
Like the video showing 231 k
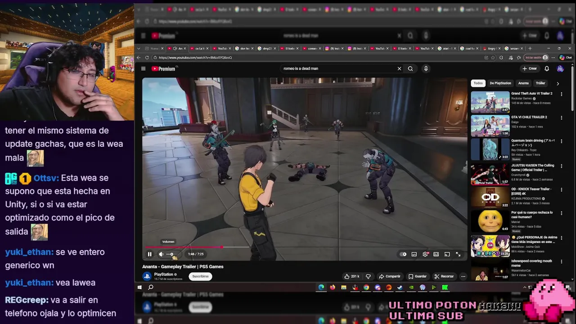point(352,276)
